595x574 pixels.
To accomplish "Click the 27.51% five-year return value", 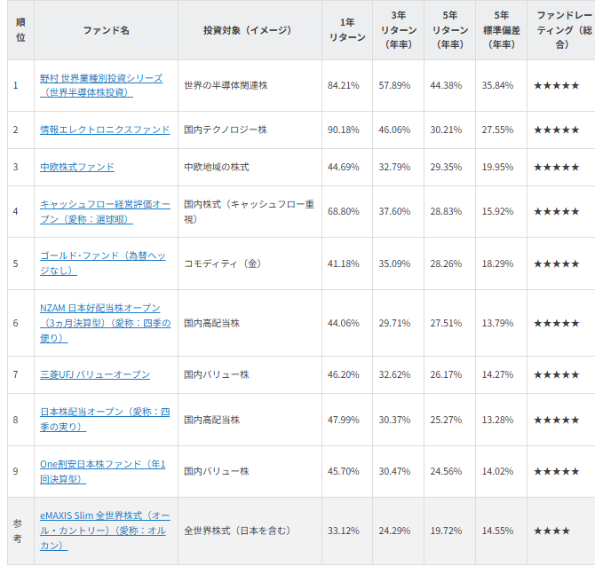I will (446, 323).
